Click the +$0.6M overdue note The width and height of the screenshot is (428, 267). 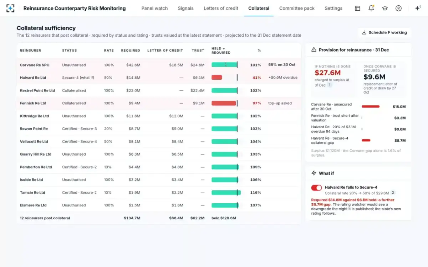click(x=283, y=78)
